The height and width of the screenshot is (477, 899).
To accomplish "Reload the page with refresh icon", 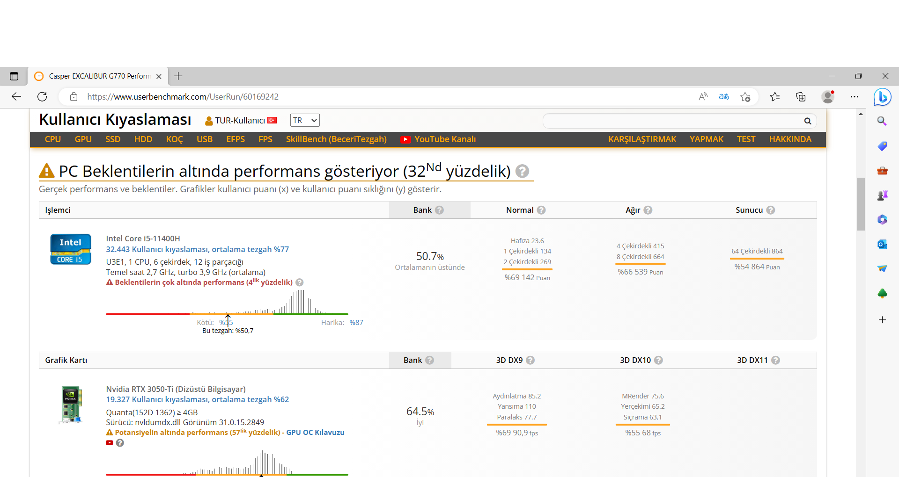I will point(42,97).
